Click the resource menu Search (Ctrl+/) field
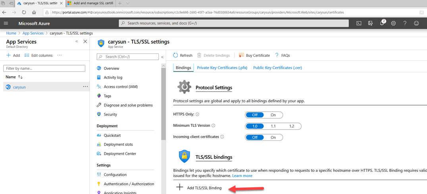The width and height of the screenshot is (427, 194). [128, 57]
